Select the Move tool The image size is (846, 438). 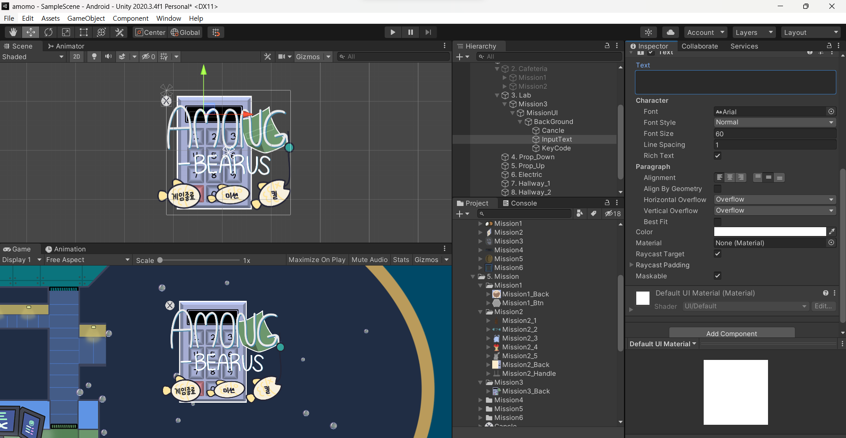(x=31, y=32)
